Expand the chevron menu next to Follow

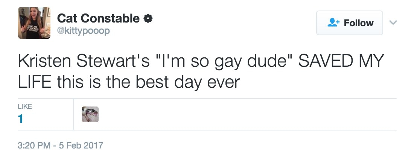pos(393,23)
